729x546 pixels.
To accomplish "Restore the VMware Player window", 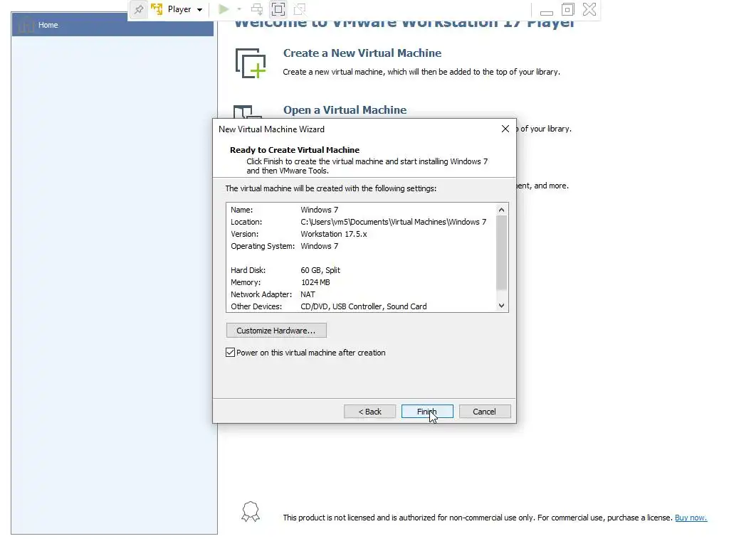I will click(x=567, y=9).
